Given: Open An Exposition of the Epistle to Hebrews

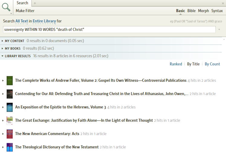Looking at the screenshot, I should point(60,107).
